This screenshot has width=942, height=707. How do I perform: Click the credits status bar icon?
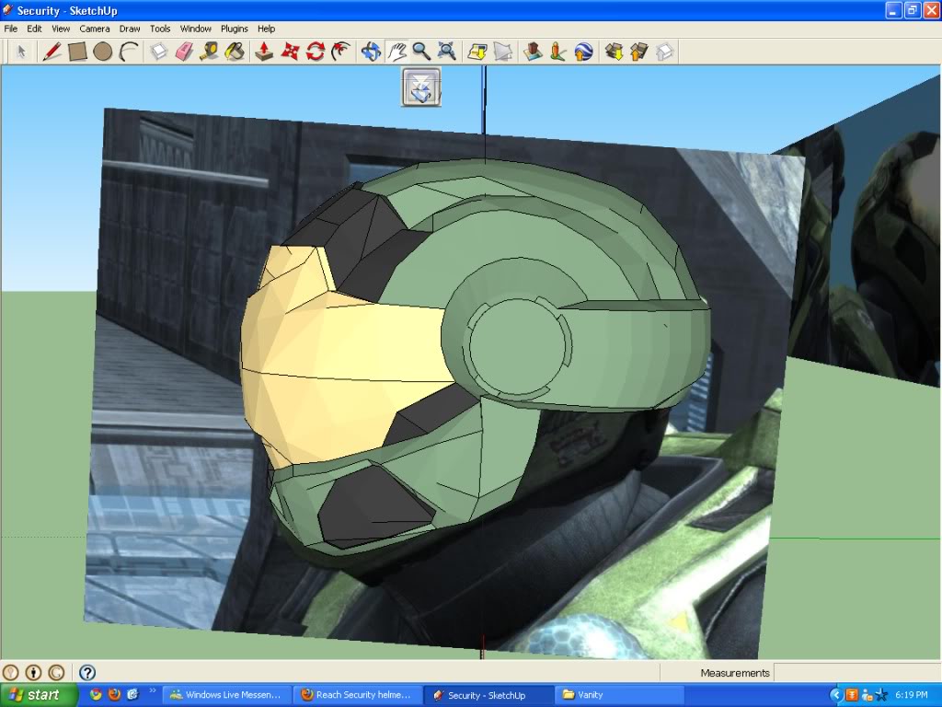coord(34,672)
